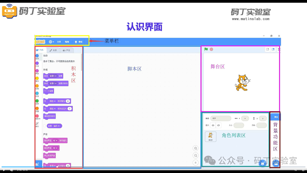Open the 文件 (File) menu
This screenshot has height=173, width=307.
[x=59, y=42]
